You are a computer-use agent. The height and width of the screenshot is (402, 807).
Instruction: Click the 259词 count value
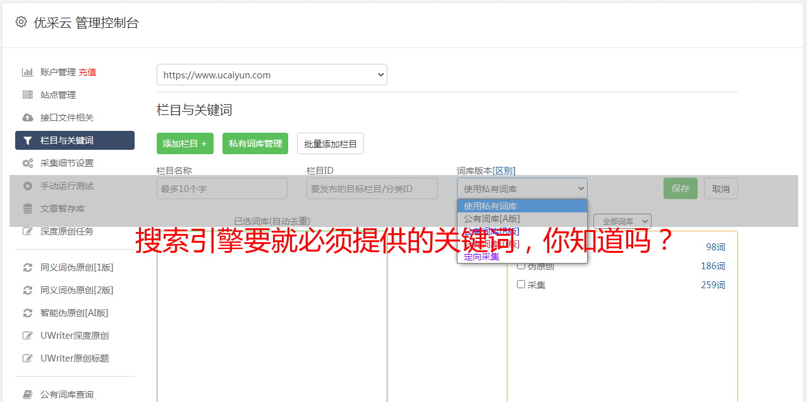(x=713, y=285)
